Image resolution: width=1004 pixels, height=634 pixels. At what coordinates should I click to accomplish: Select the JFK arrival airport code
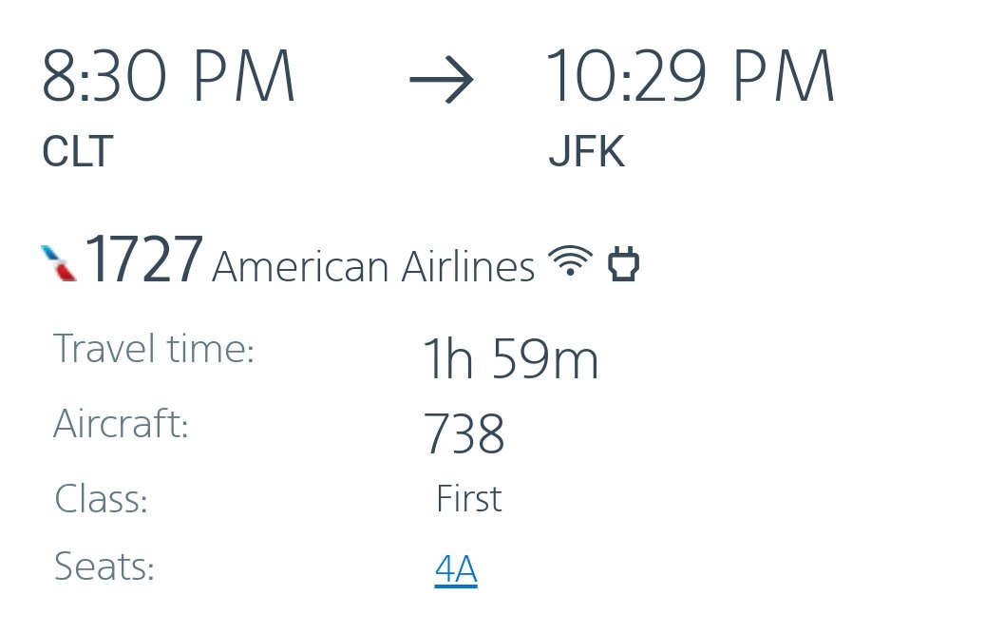tap(586, 152)
